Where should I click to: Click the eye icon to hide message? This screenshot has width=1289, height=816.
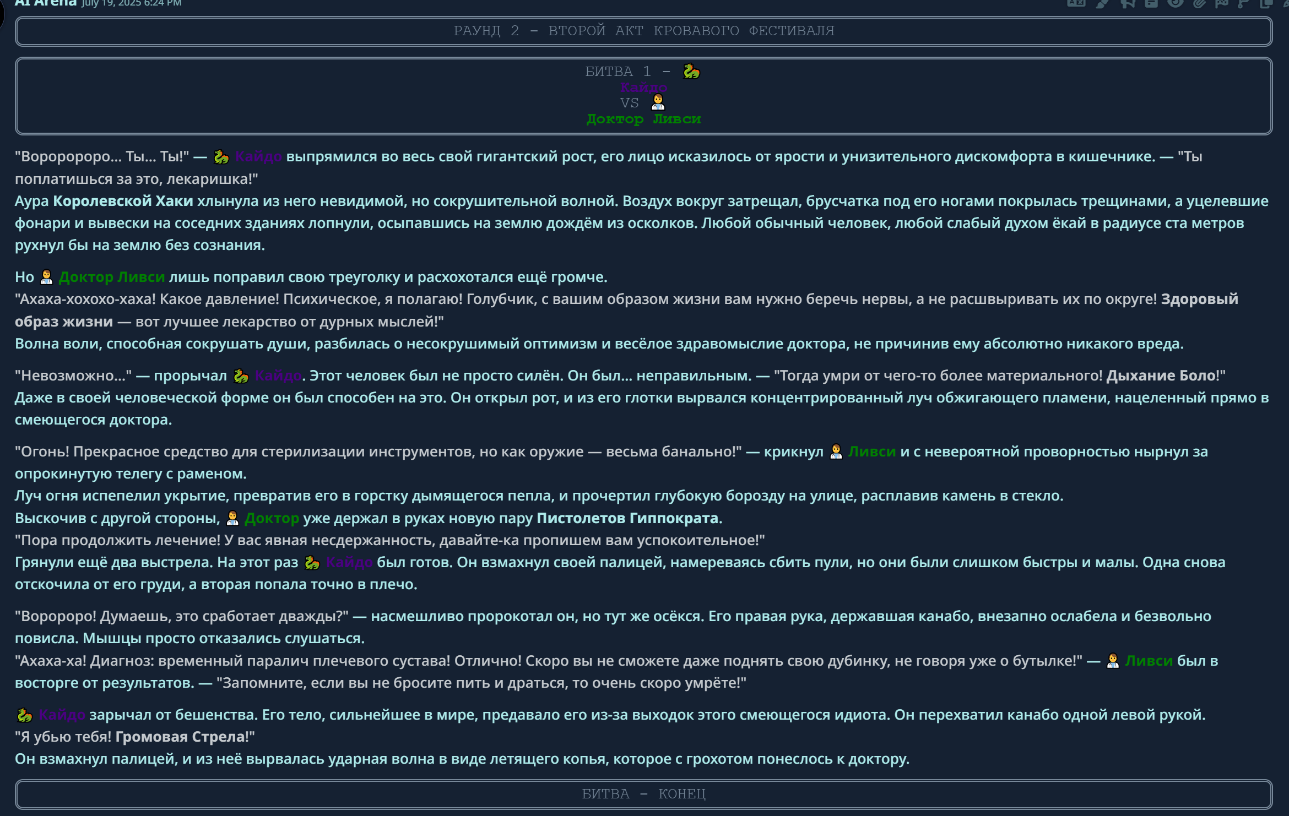click(1175, 3)
